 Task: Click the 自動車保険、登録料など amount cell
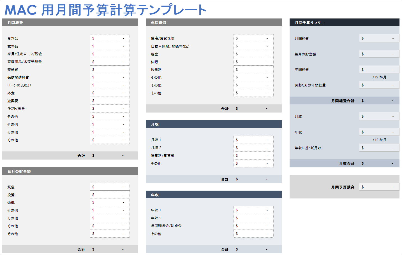pos(253,46)
